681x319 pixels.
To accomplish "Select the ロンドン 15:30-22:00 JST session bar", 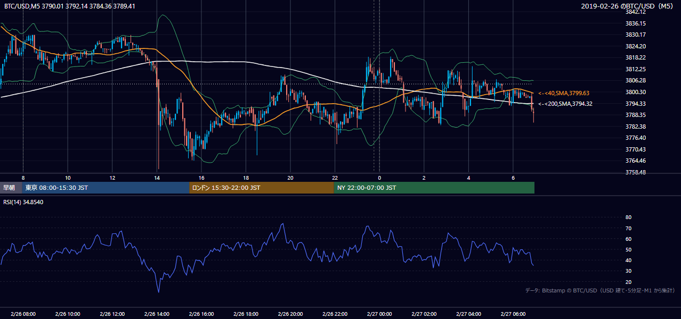I will click(261, 188).
